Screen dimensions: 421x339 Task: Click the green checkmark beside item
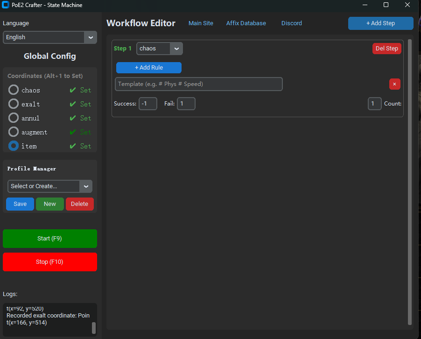(x=73, y=146)
